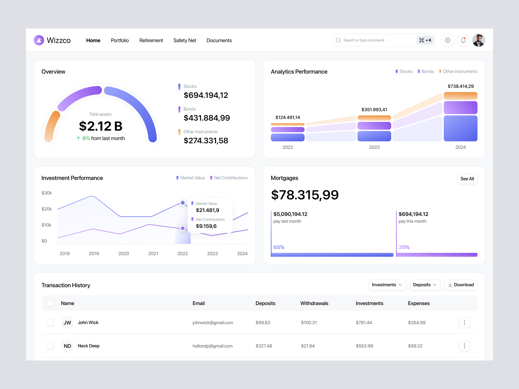Click the Command+K shortcut badge

(x=425, y=40)
